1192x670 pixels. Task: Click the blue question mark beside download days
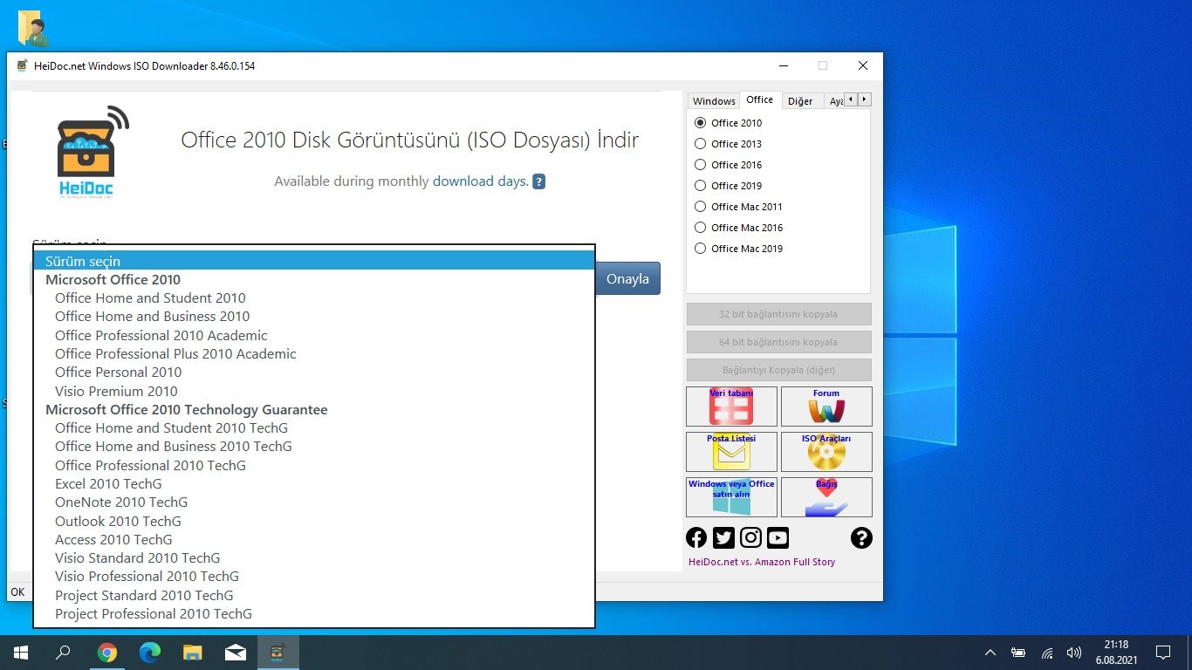[x=539, y=181]
